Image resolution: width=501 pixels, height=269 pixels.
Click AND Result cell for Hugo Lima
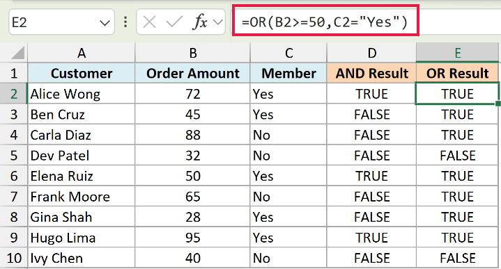coord(371,238)
